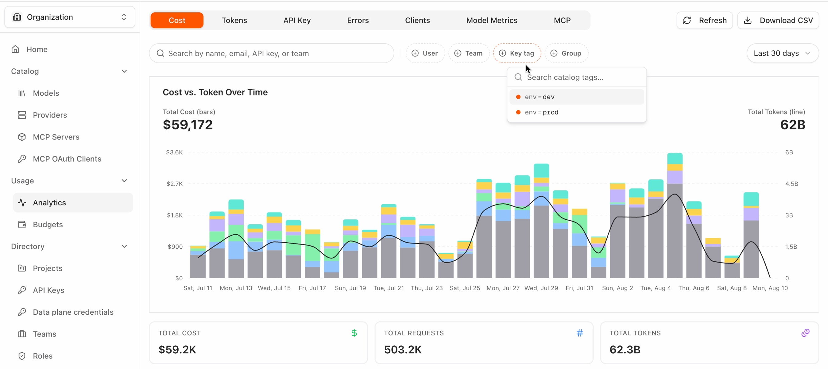Image resolution: width=828 pixels, height=369 pixels.
Task: Click Download CSV button
Action: tap(778, 20)
